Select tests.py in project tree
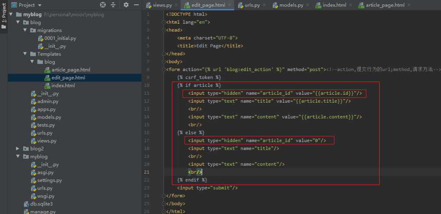Image resolution: width=441 pixels, height=214 pixels. (x=46, y=125)
